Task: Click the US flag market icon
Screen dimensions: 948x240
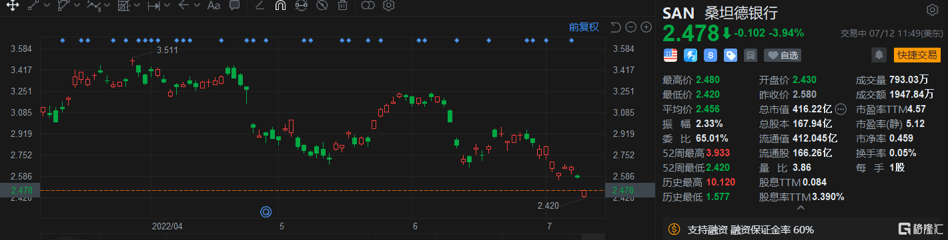Action: pos(670,55)
